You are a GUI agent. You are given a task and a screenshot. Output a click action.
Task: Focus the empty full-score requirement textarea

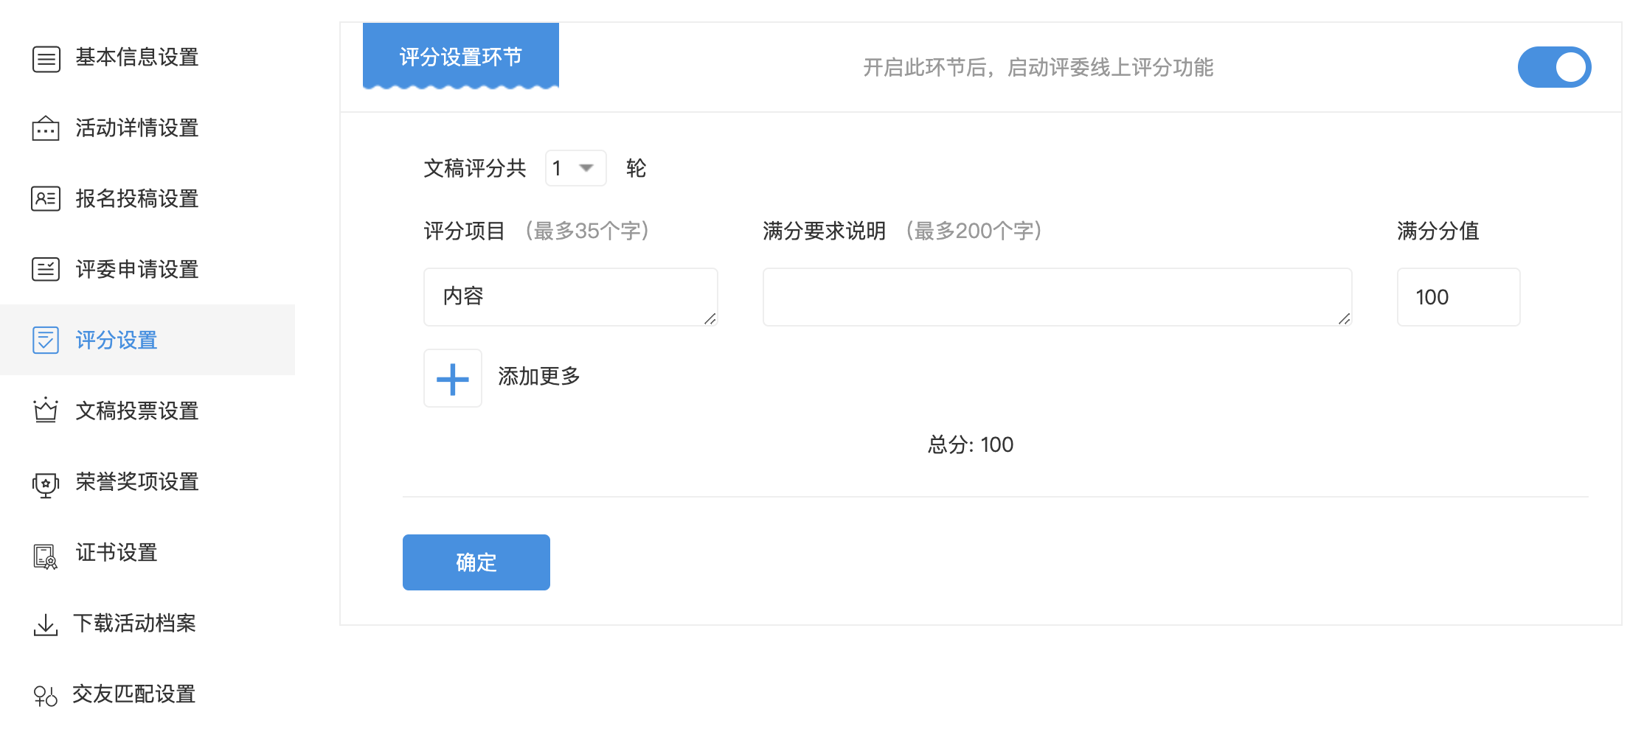coord(1056,296)
